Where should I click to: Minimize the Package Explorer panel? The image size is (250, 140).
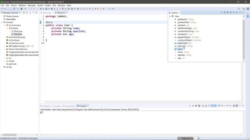pos(33,12)
